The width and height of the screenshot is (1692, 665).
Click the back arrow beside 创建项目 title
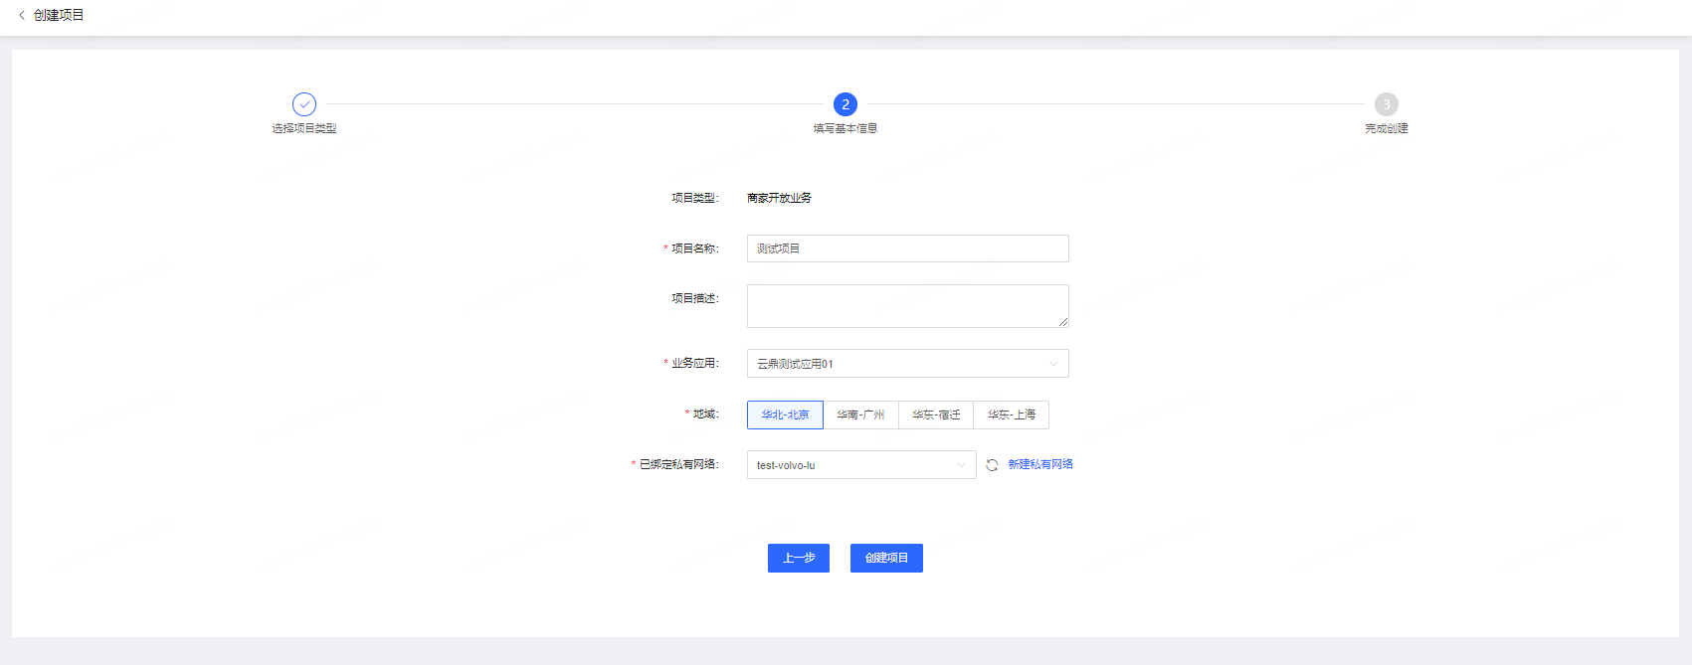pos(22,15)
